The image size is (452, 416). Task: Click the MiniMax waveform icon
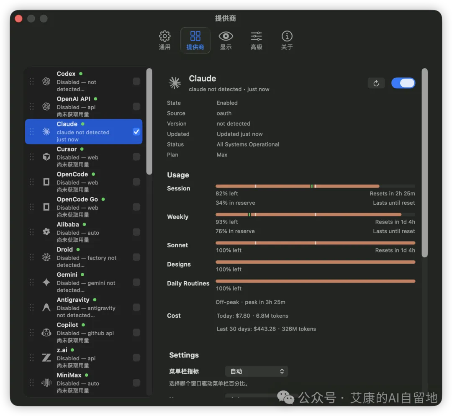click(x=46, y=383)
